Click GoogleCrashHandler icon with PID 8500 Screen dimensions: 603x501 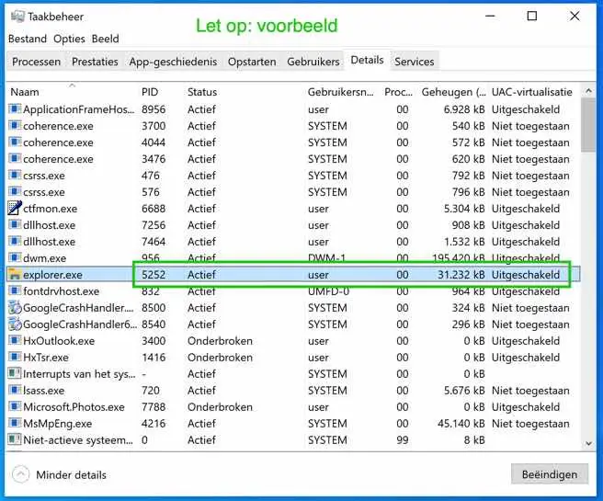click(15, 308)
